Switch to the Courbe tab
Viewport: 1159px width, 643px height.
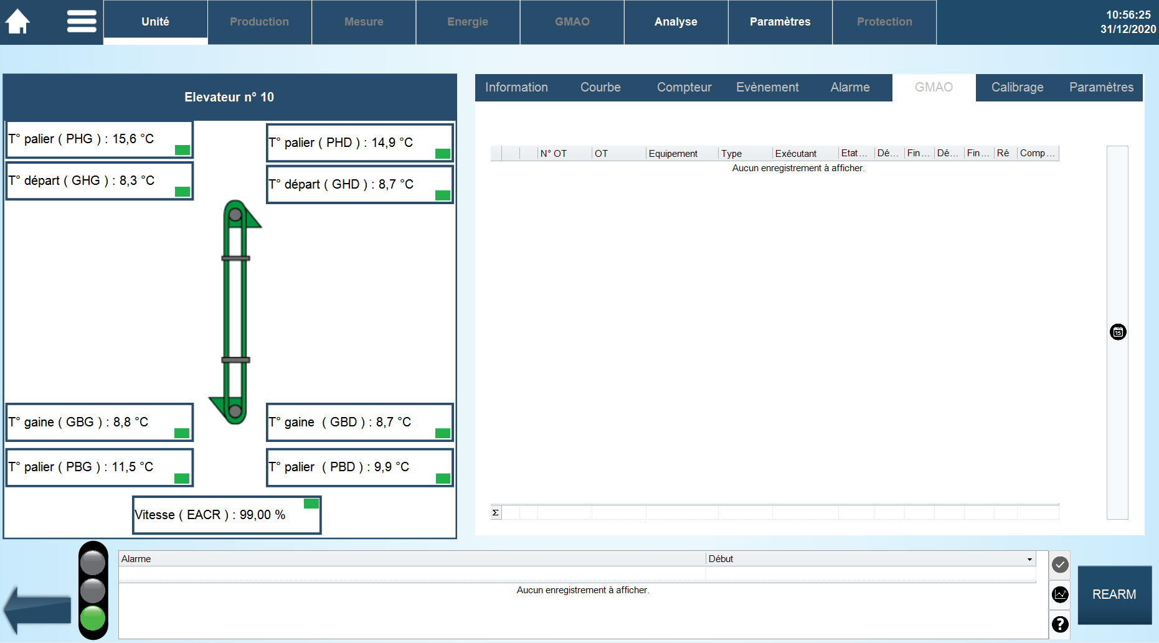(600, 88)
